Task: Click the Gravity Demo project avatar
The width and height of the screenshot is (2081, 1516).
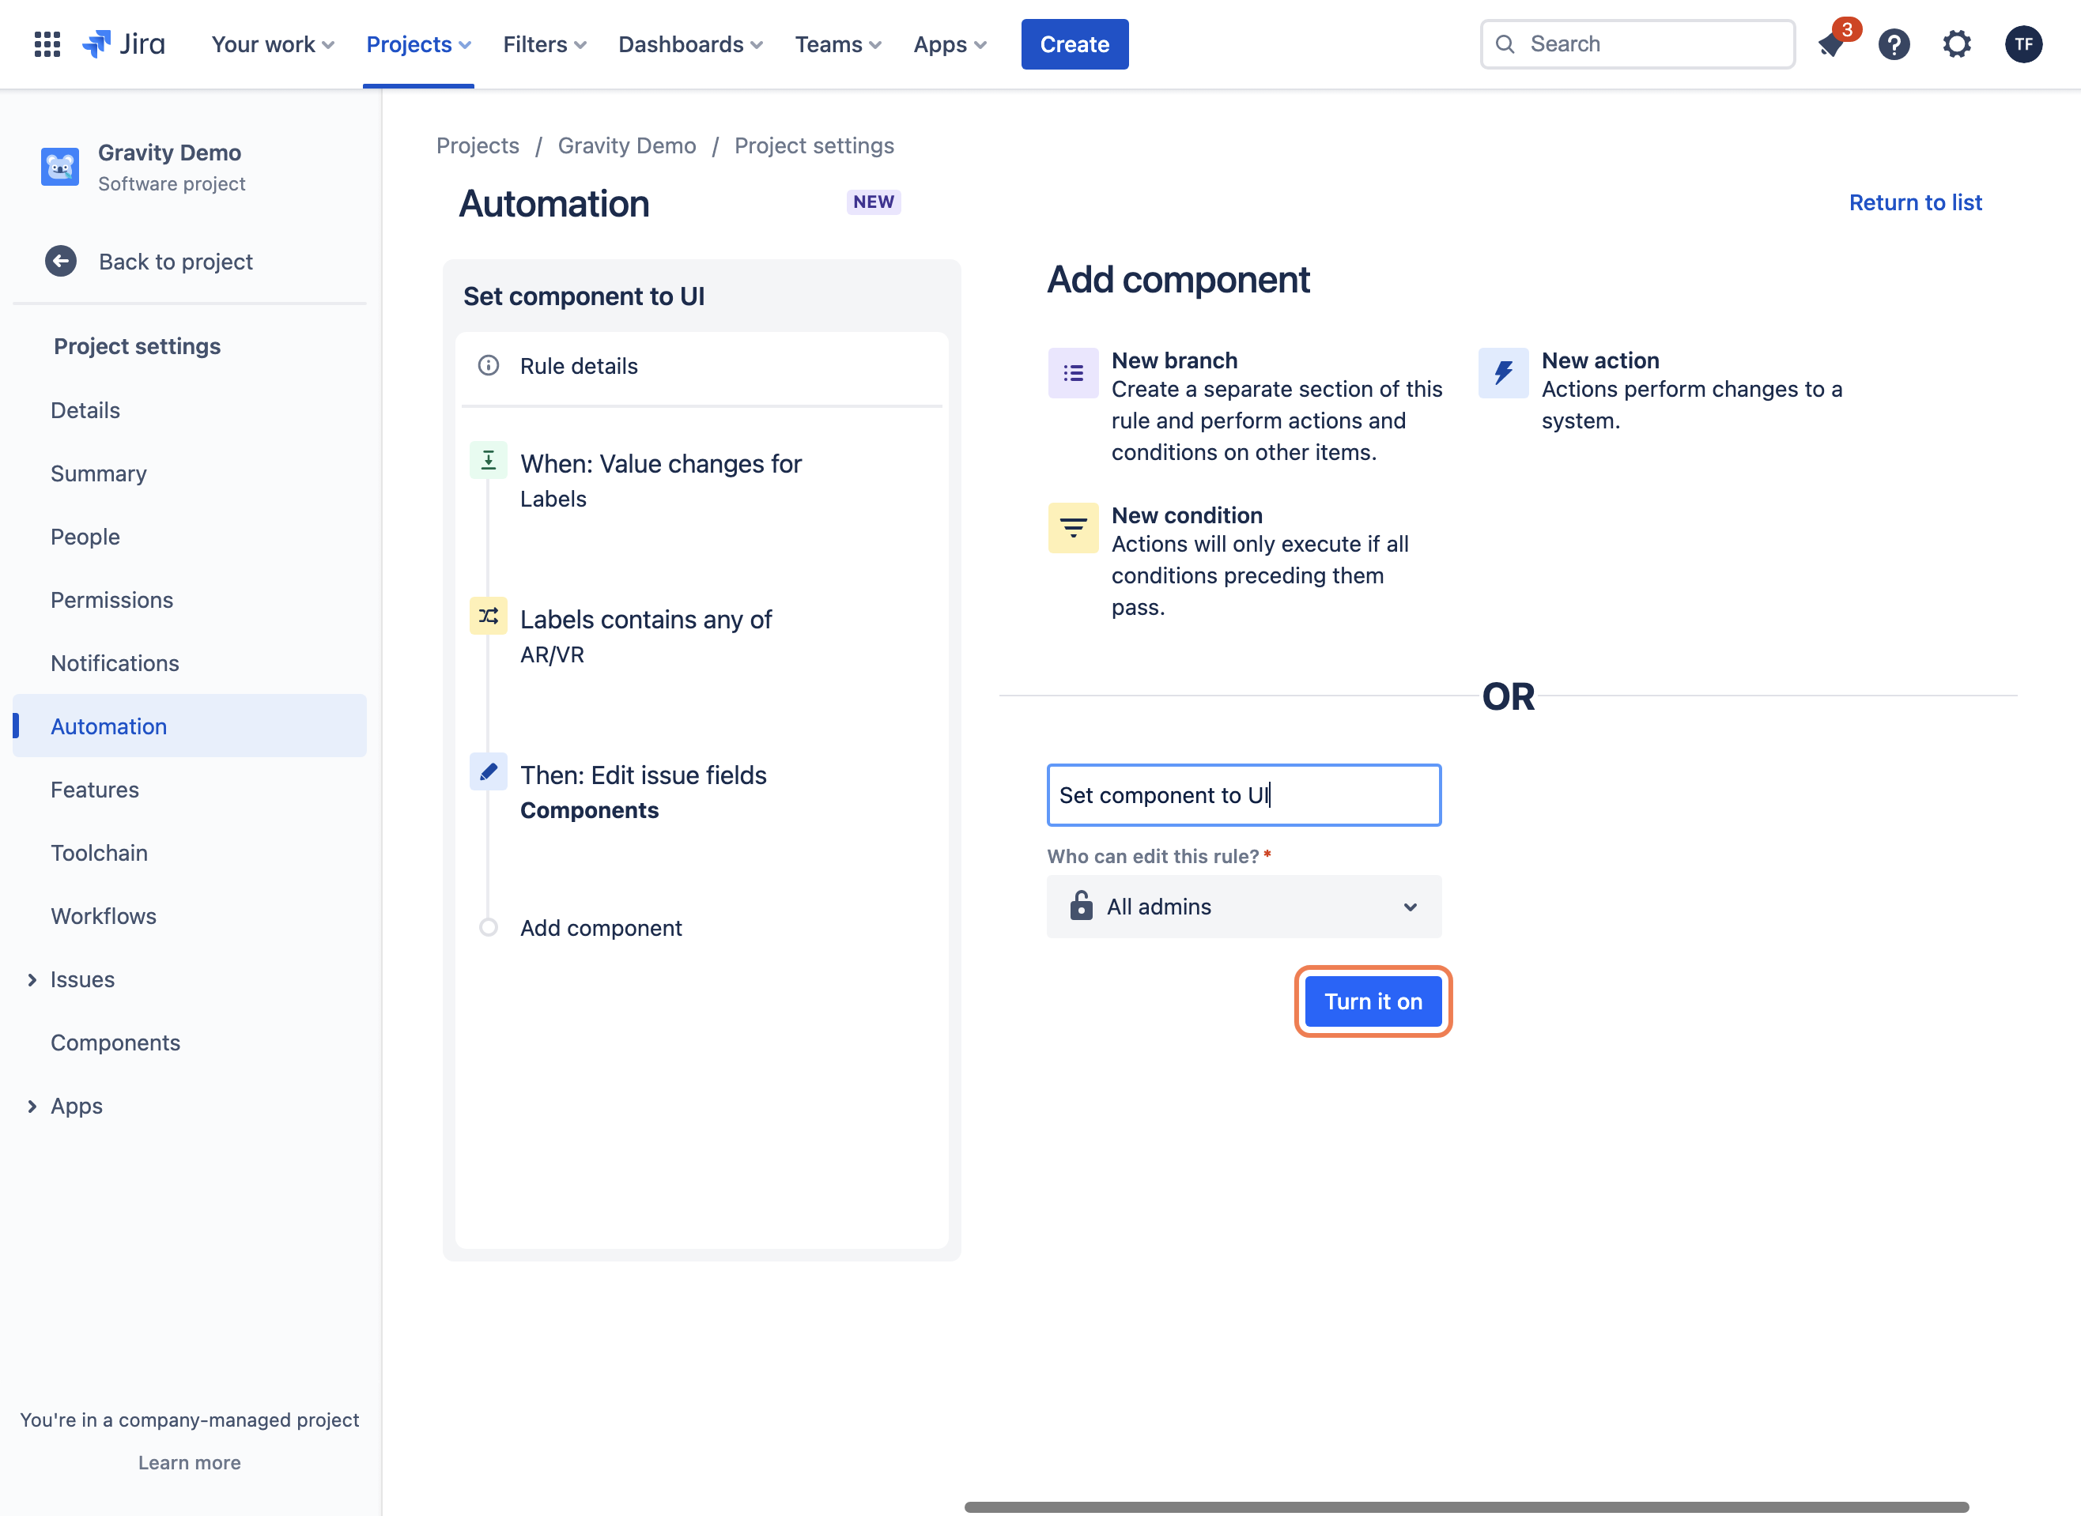Action: (x=59, y=167)
